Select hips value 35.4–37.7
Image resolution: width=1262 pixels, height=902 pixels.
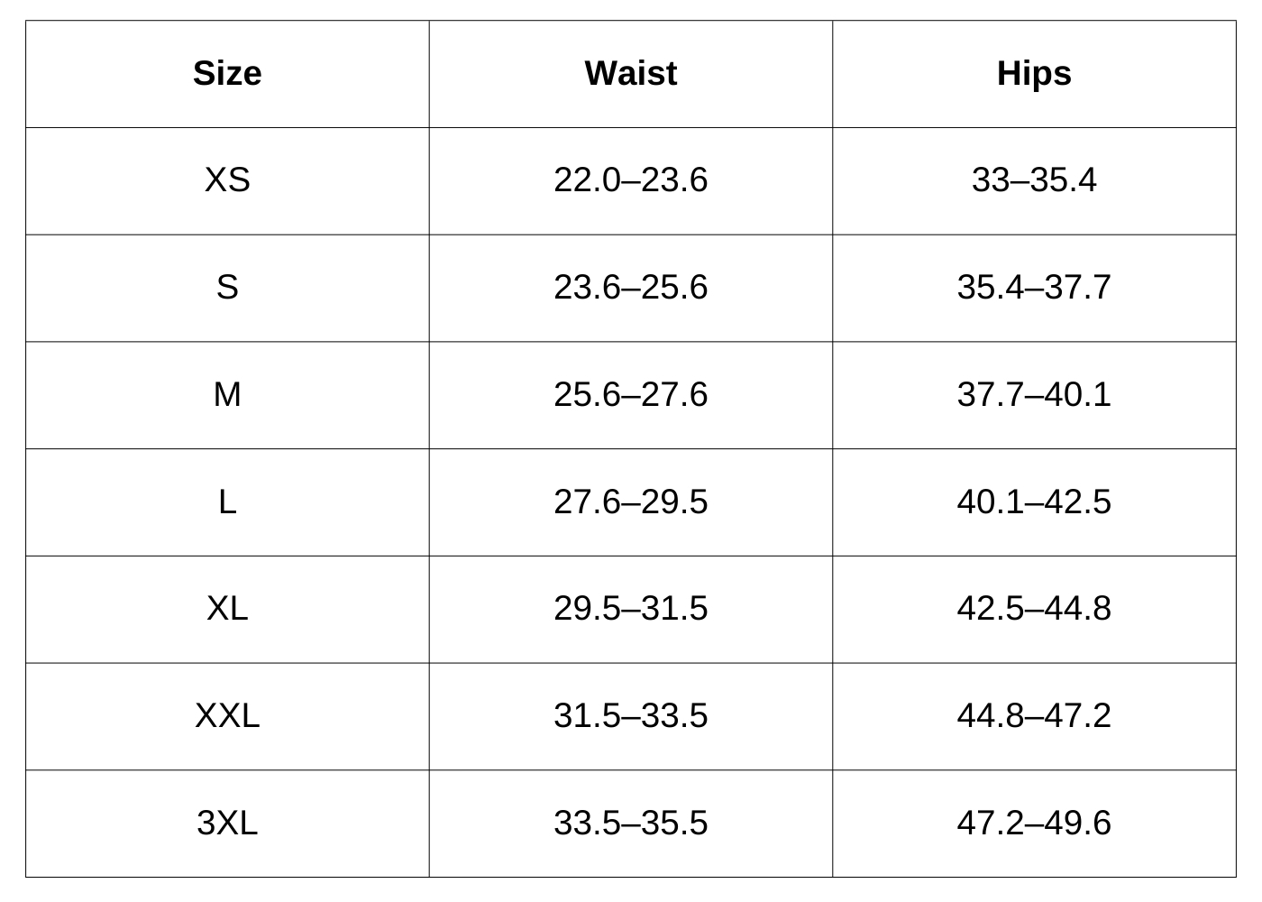[1034, 288]
